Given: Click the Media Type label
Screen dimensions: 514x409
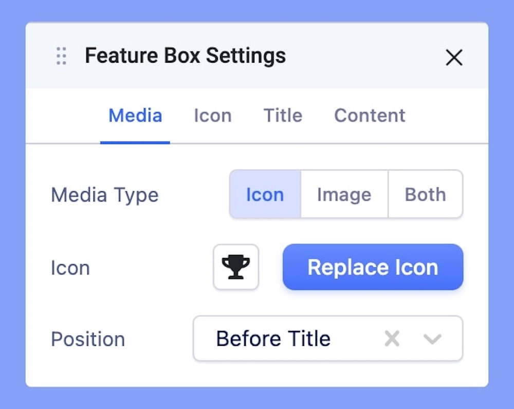Looking at the screenshot, I should 105,195.
